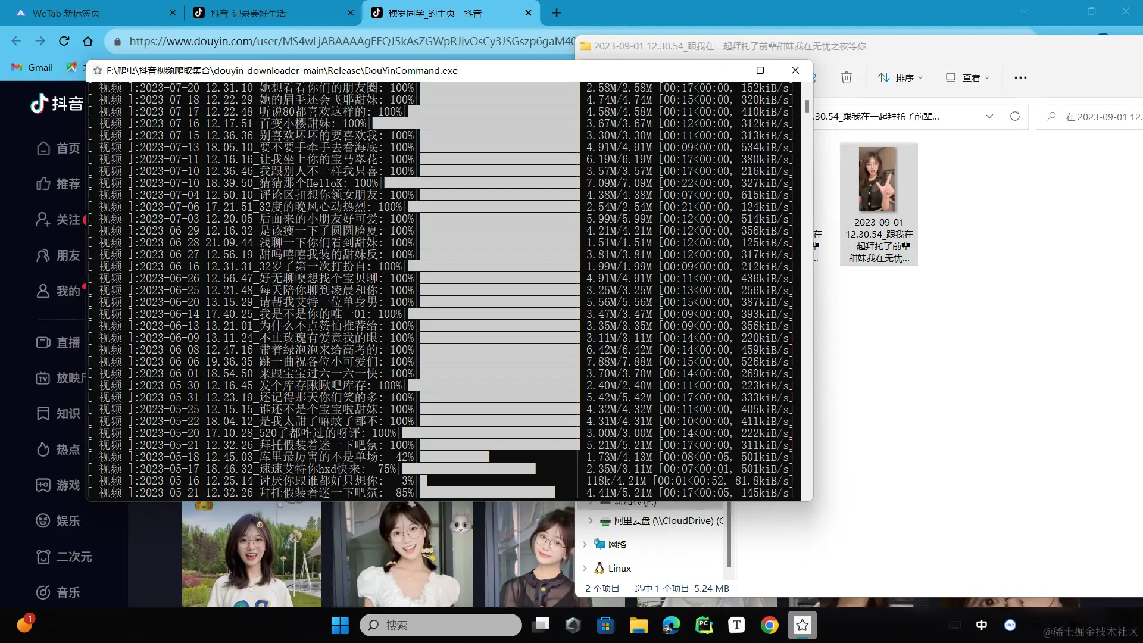This screenshot has width=1143, height=643.
Task: Click the Explorer more options ellipsis
Action: (x=1020, y=77)
